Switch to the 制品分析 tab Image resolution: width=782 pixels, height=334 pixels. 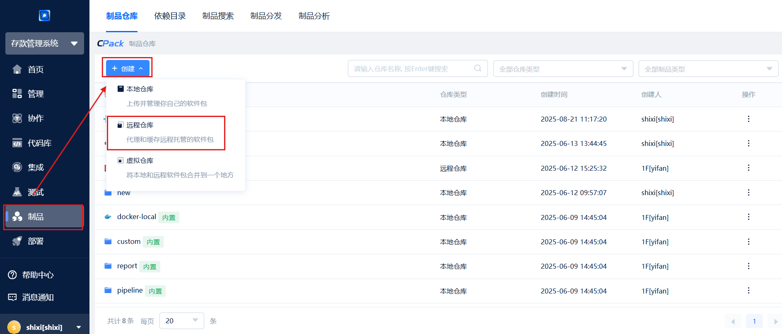click(x=314, y=16)
